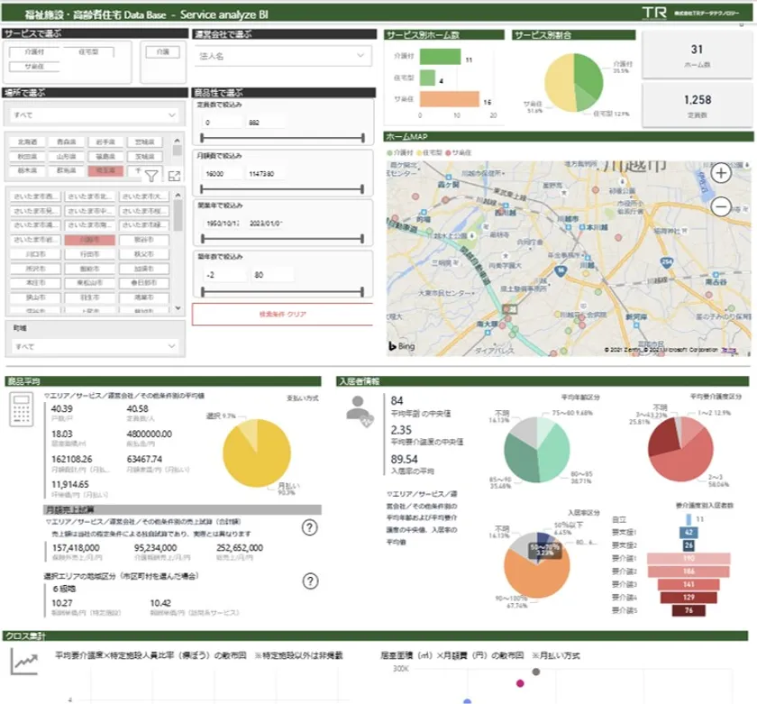Click the trend chart icon in cross tabulation
Viewport: 757px width, 704px height.
[x=24, y=662]
